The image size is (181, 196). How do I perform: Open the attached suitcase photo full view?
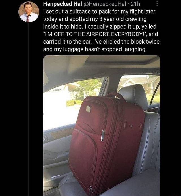[102, 126]
